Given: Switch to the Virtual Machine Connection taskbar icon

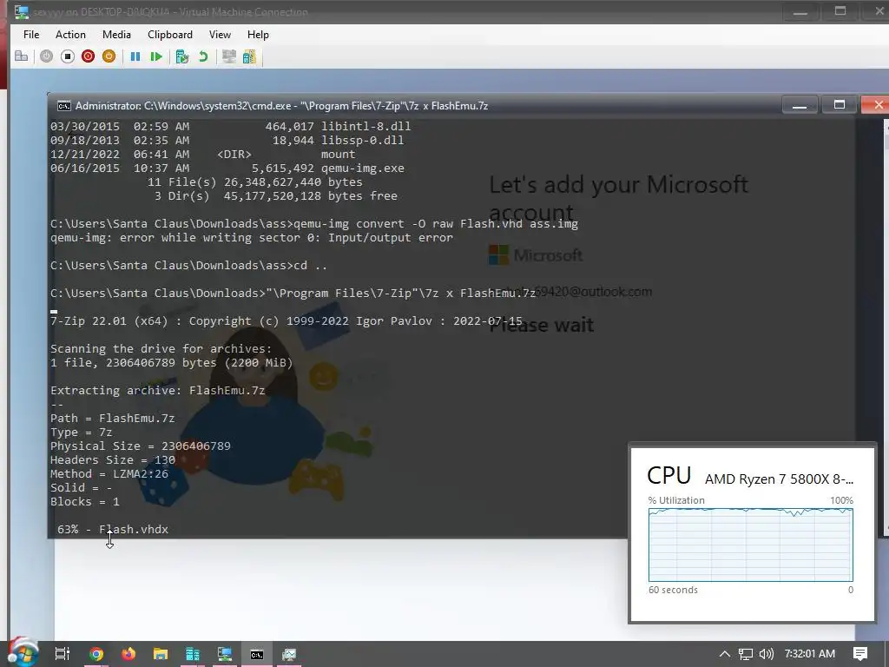Looking at the screenshot, I should click(x=225, y=654).
